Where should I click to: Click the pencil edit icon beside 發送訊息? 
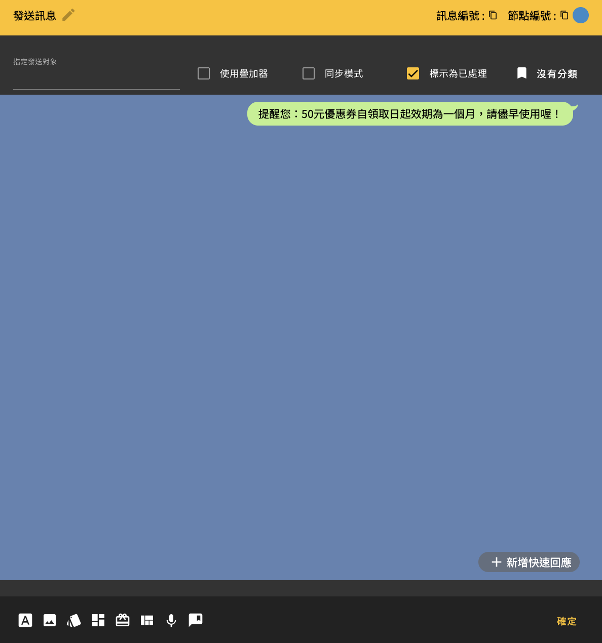68,15
